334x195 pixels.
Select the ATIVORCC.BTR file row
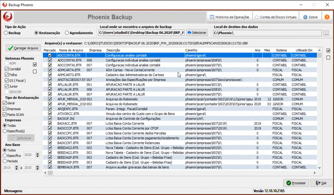point(180,114)
